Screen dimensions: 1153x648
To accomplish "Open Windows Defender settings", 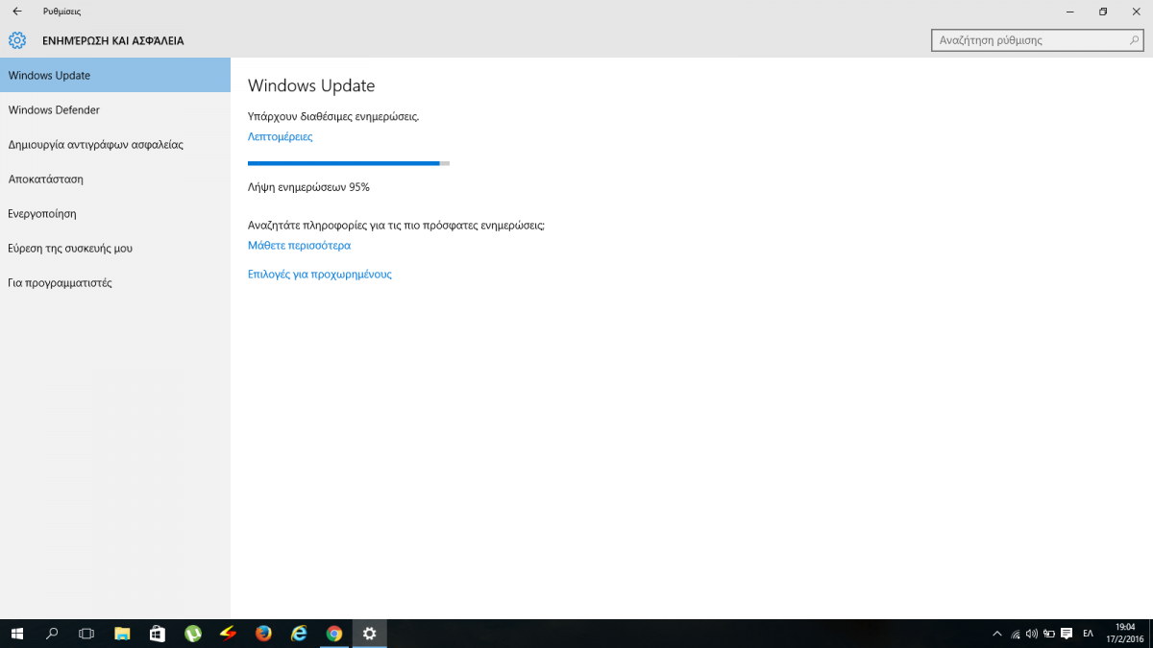I will tap(115, 109).
